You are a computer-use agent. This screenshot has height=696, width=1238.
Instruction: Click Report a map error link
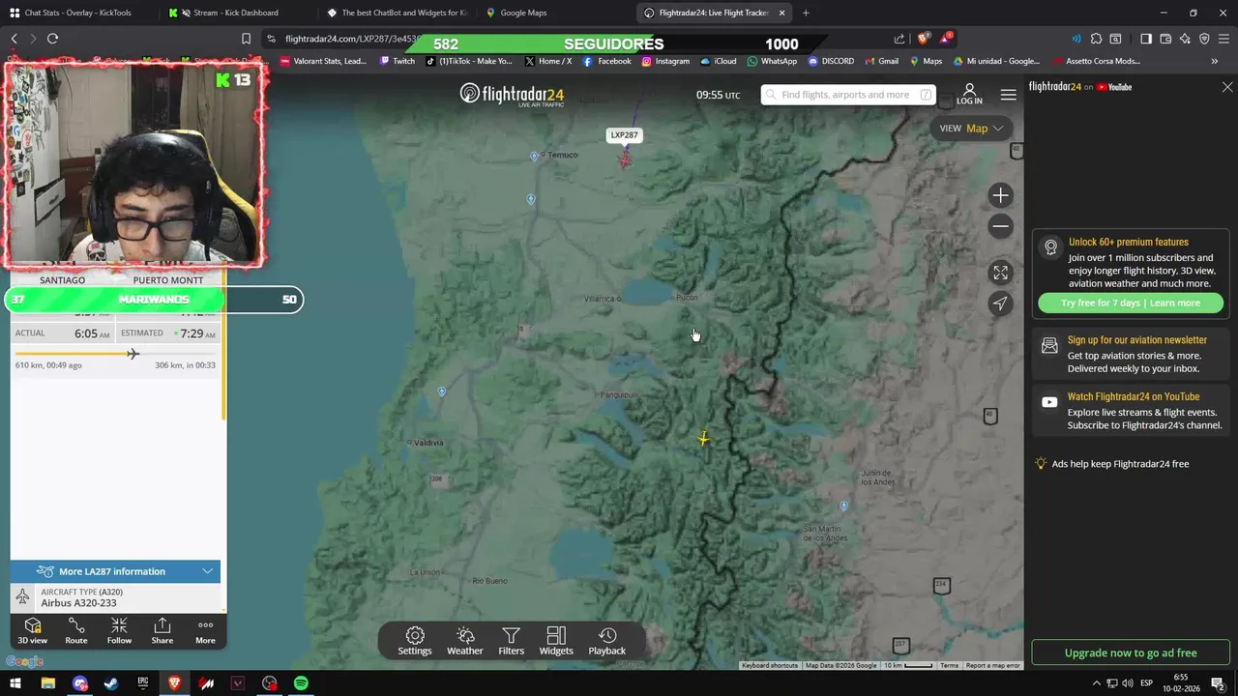pyautogui.click(x=992, y=665)
